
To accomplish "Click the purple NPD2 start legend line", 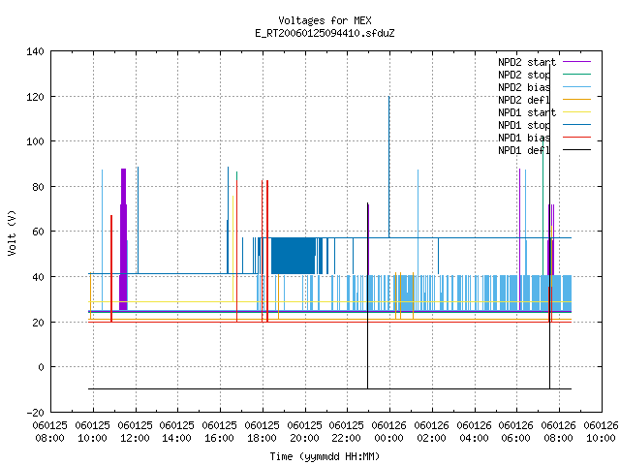I will [x=577, y=62].
